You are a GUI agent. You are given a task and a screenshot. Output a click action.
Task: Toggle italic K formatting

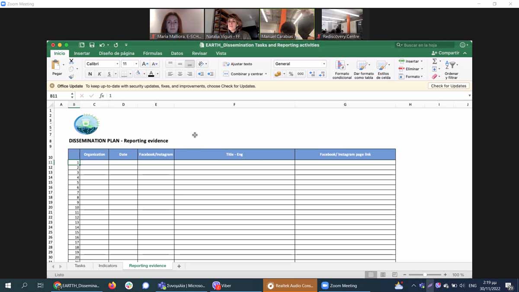coord(99,74)
